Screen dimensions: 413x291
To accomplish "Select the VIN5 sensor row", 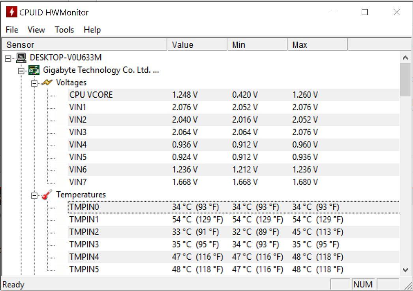I will click(234, 157).
